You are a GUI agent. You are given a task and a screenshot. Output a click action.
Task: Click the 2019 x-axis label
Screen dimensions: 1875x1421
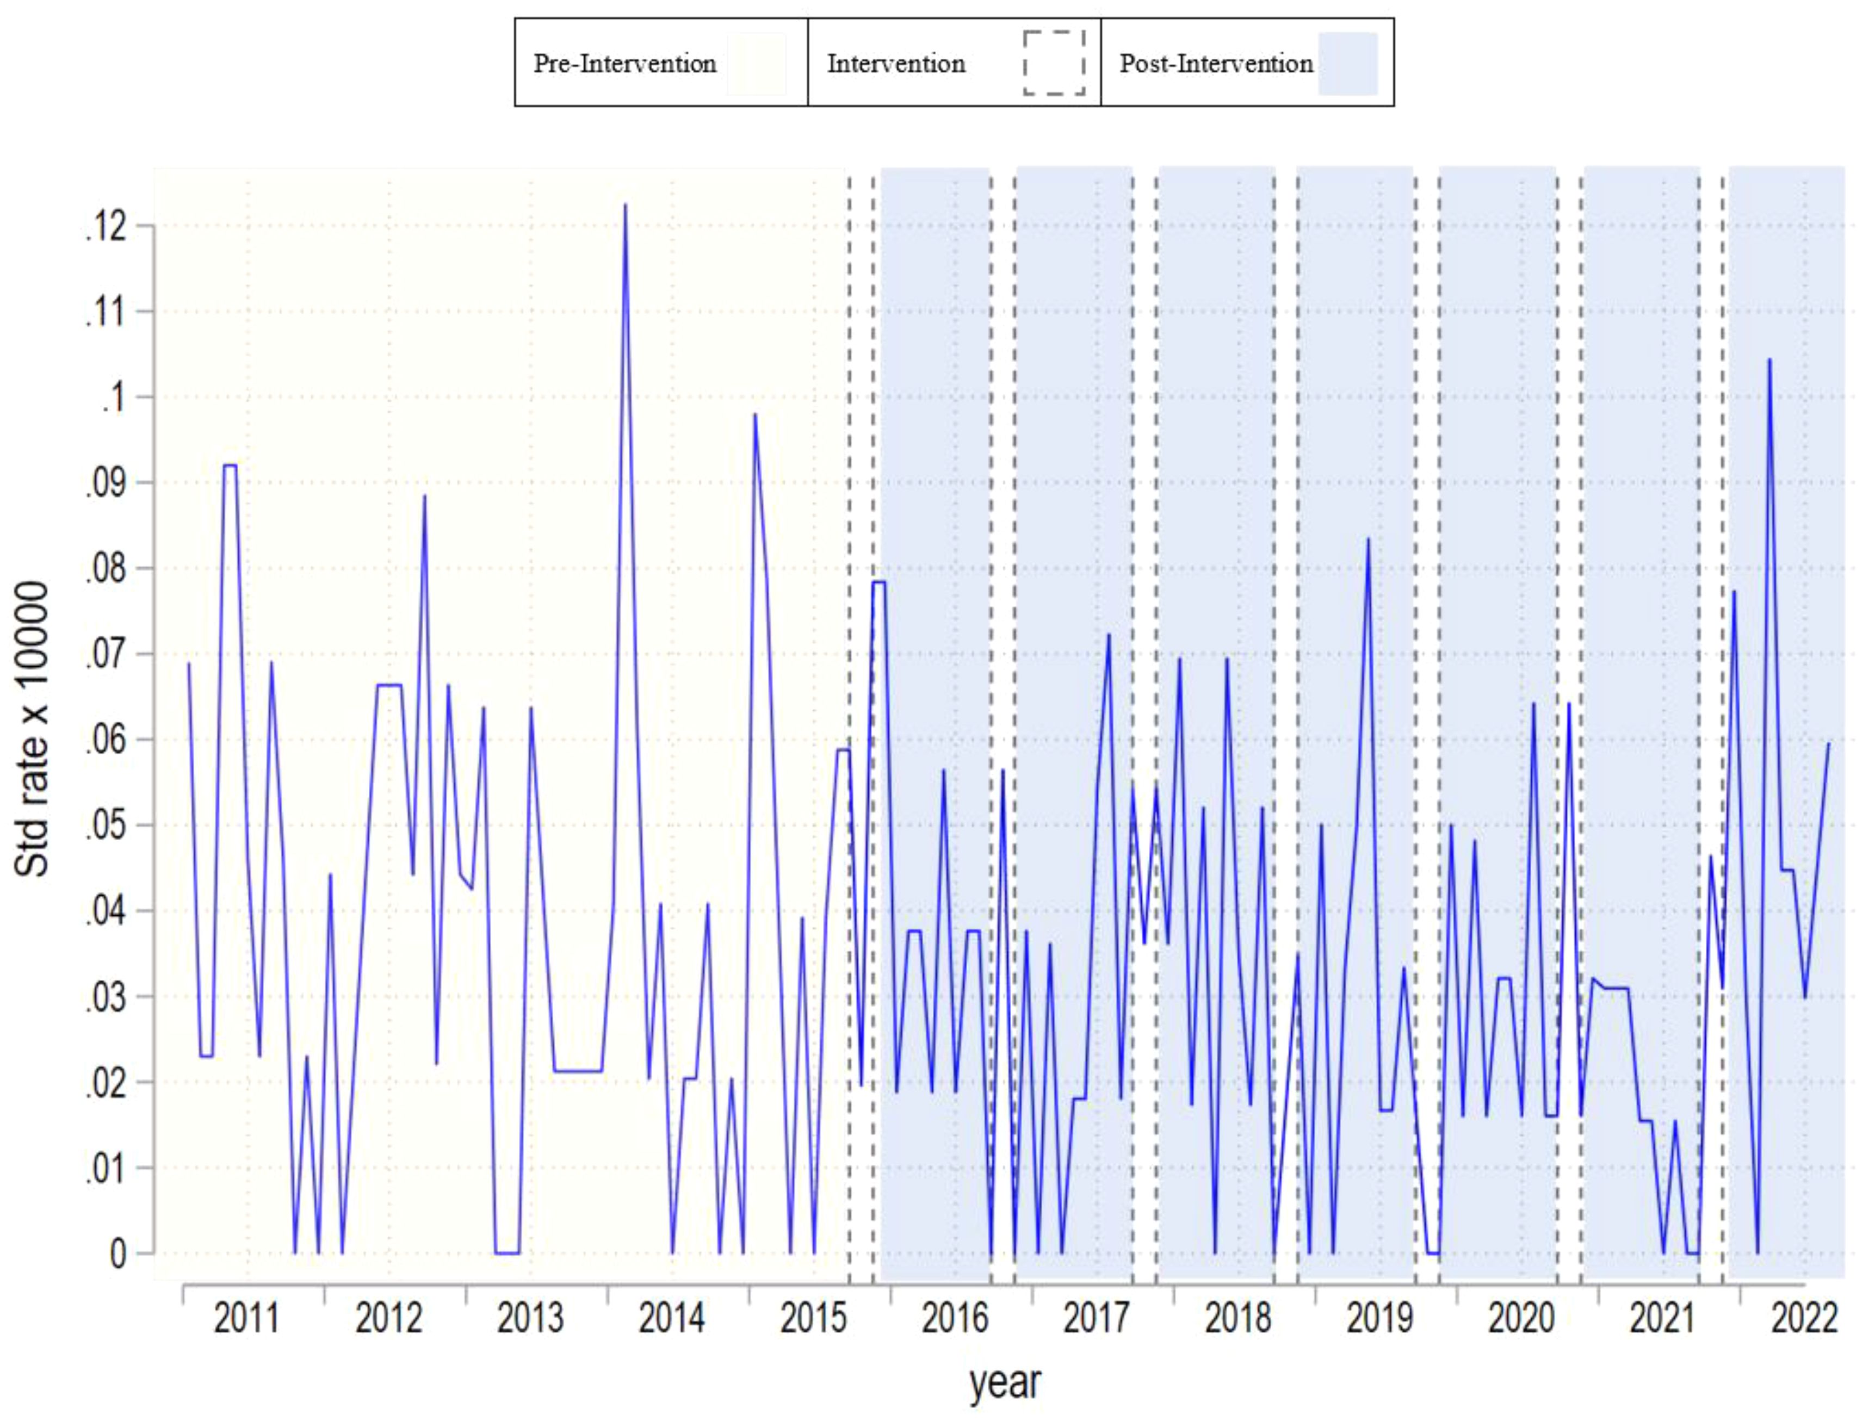pyautogui.click(x=1379, y=1318)
